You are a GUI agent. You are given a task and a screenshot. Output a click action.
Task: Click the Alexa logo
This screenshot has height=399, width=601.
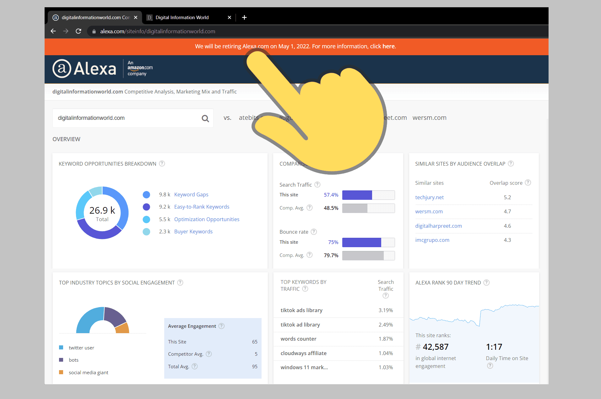click(x=84, y=68)
